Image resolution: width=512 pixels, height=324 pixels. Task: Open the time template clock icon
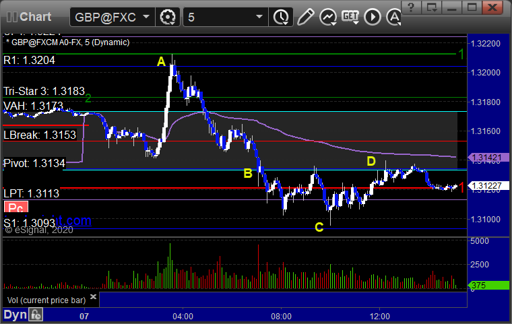[x=280, y=17]
